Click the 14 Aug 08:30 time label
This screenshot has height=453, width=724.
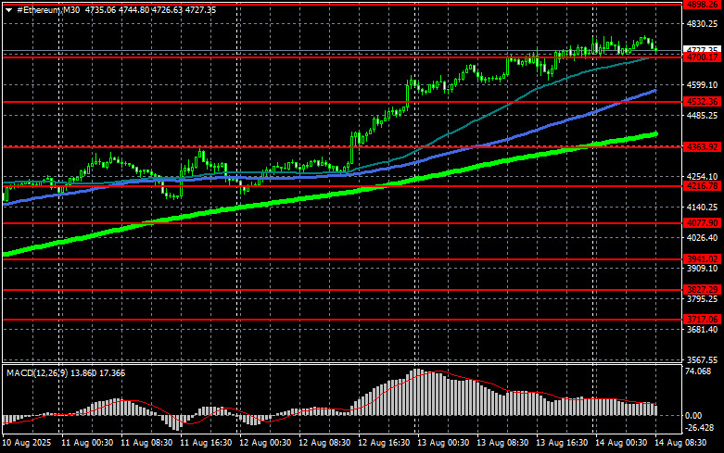point(680,443)
